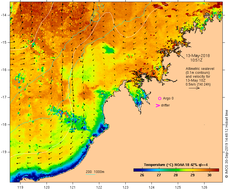Screen dimensions: 230x190
Task: Click the green 28 degree colorbar region
Action: pyautogui.click(x=176, y=170)
